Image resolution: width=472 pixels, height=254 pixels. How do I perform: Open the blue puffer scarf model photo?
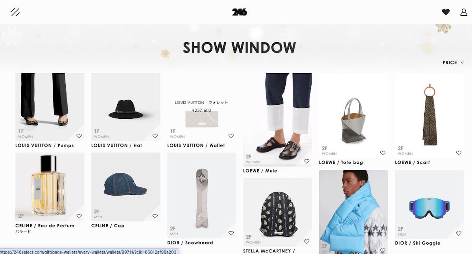click(x=353, y=212)
